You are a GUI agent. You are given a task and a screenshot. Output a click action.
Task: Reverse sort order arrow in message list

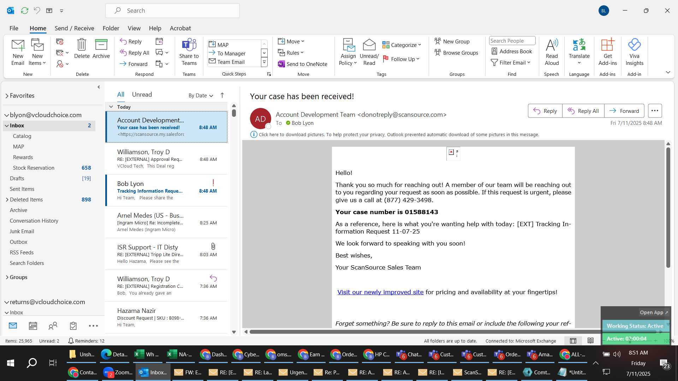point(222,95)
